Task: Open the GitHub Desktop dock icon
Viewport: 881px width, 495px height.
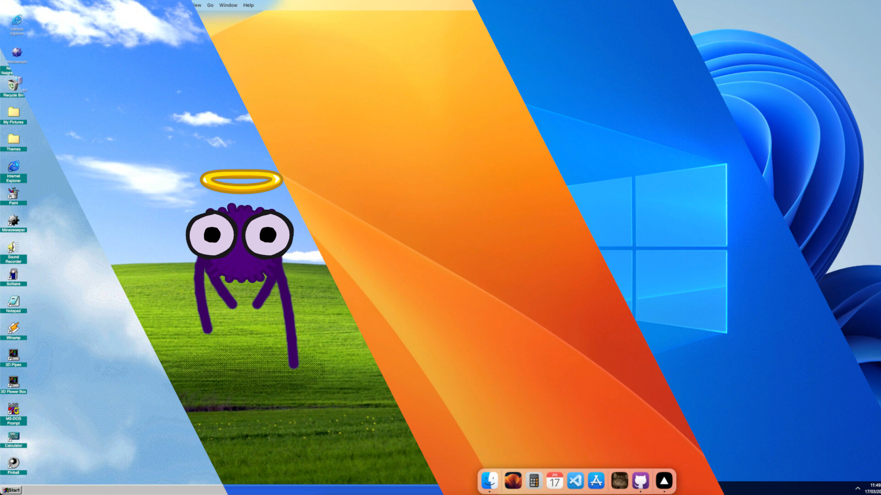Action: coord(641,481)
